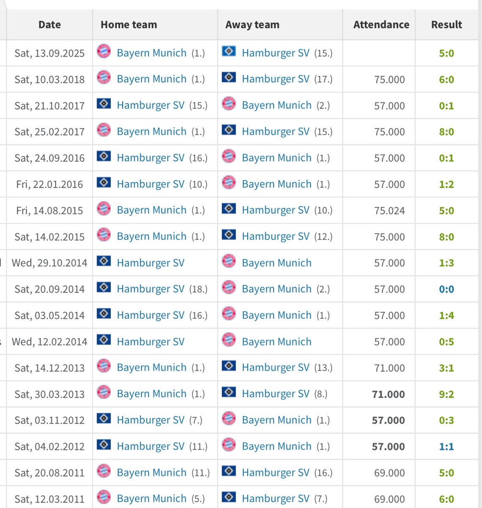Viewport: 482px width, 508px height.
Task: Open Bayern Munich away link on 03.05.2014
Action: point(277,315)
